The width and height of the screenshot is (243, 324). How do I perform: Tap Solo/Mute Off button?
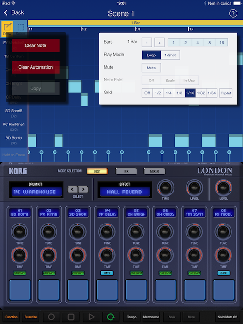[228, 317]
